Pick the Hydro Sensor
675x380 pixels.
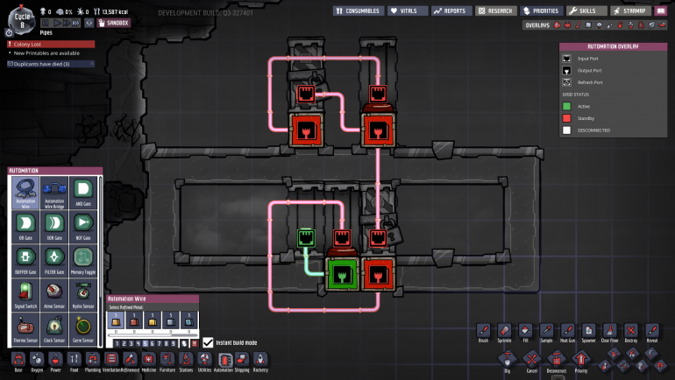[x=83, y=295]
